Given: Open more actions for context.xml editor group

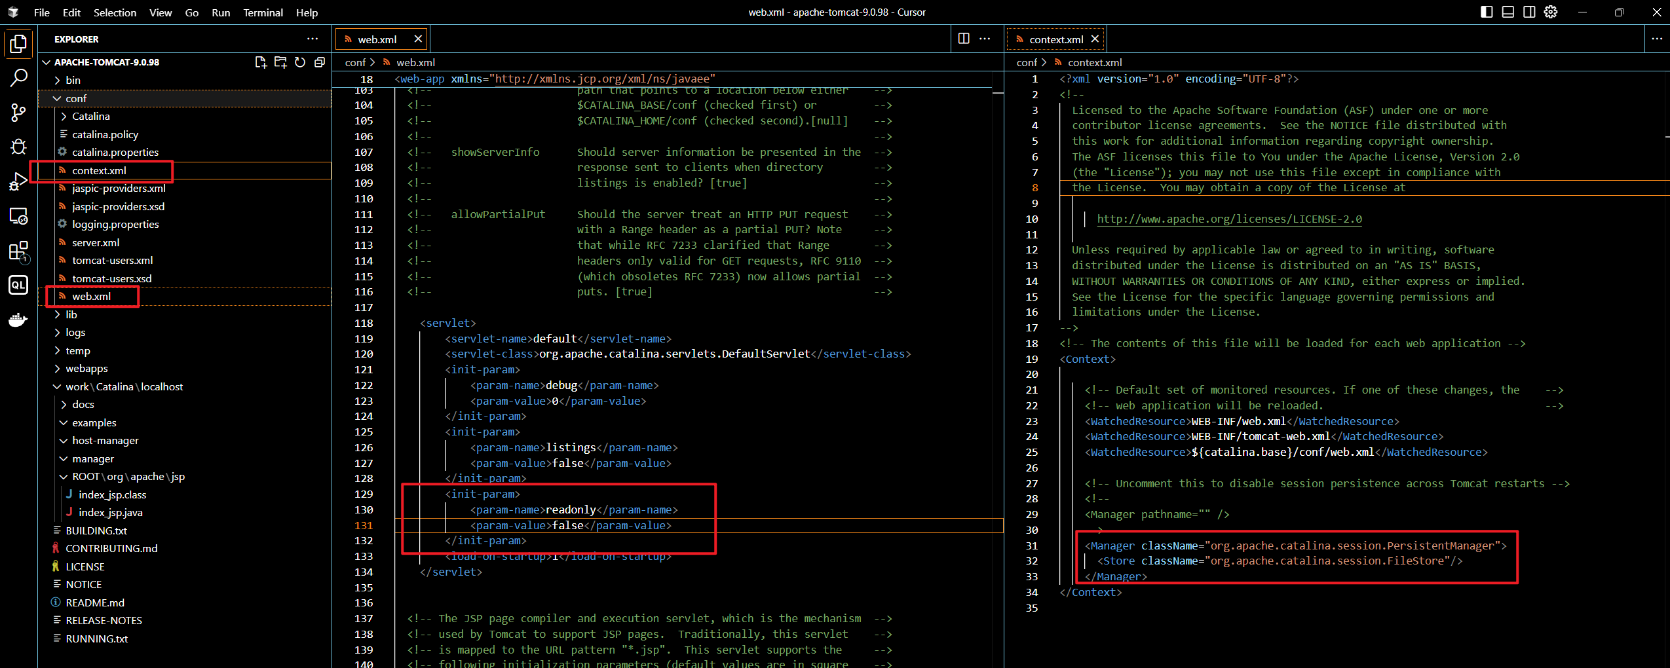Looking at the screenshot, I should click(1657, 39).
